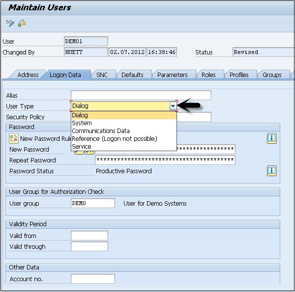The image size is (295, 292).
Task: Click the info icon beside Password Status
Action: [271, 171]
